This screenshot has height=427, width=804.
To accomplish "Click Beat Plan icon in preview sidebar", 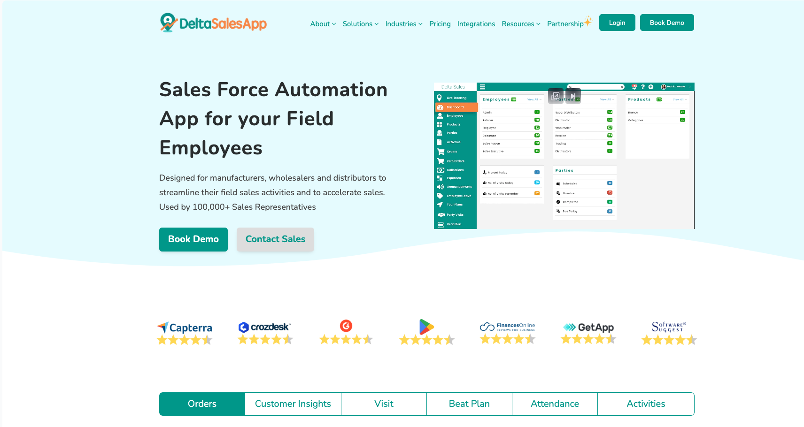I will tap(441, 224).
